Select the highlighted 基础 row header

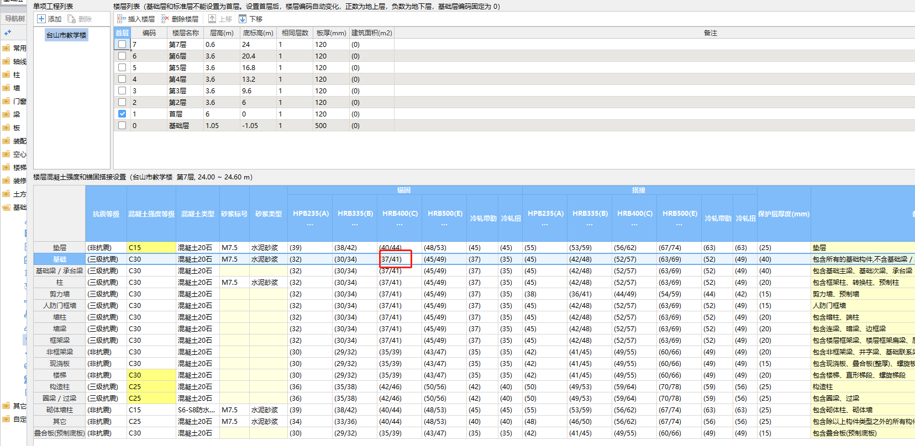[x=60, y=259]
